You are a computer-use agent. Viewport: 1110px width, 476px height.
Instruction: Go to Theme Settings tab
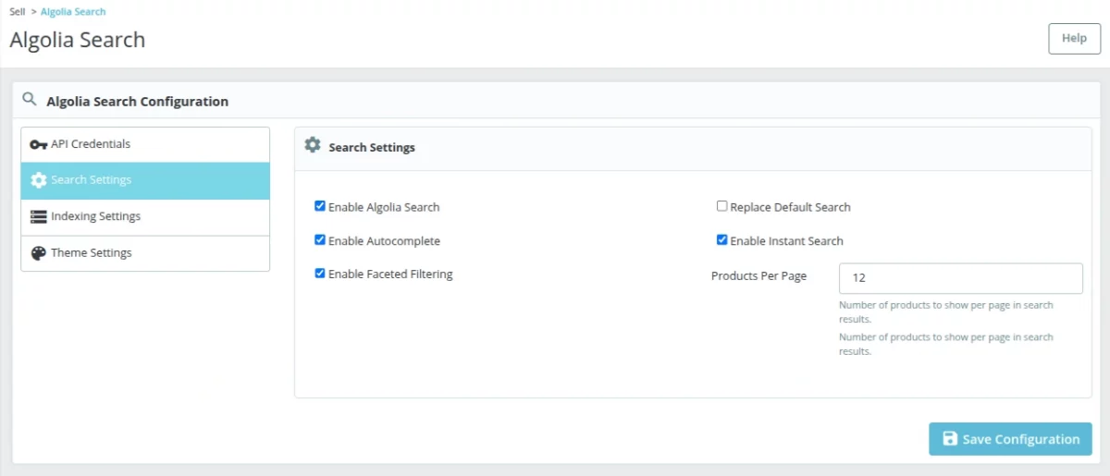tap(145, 253)
